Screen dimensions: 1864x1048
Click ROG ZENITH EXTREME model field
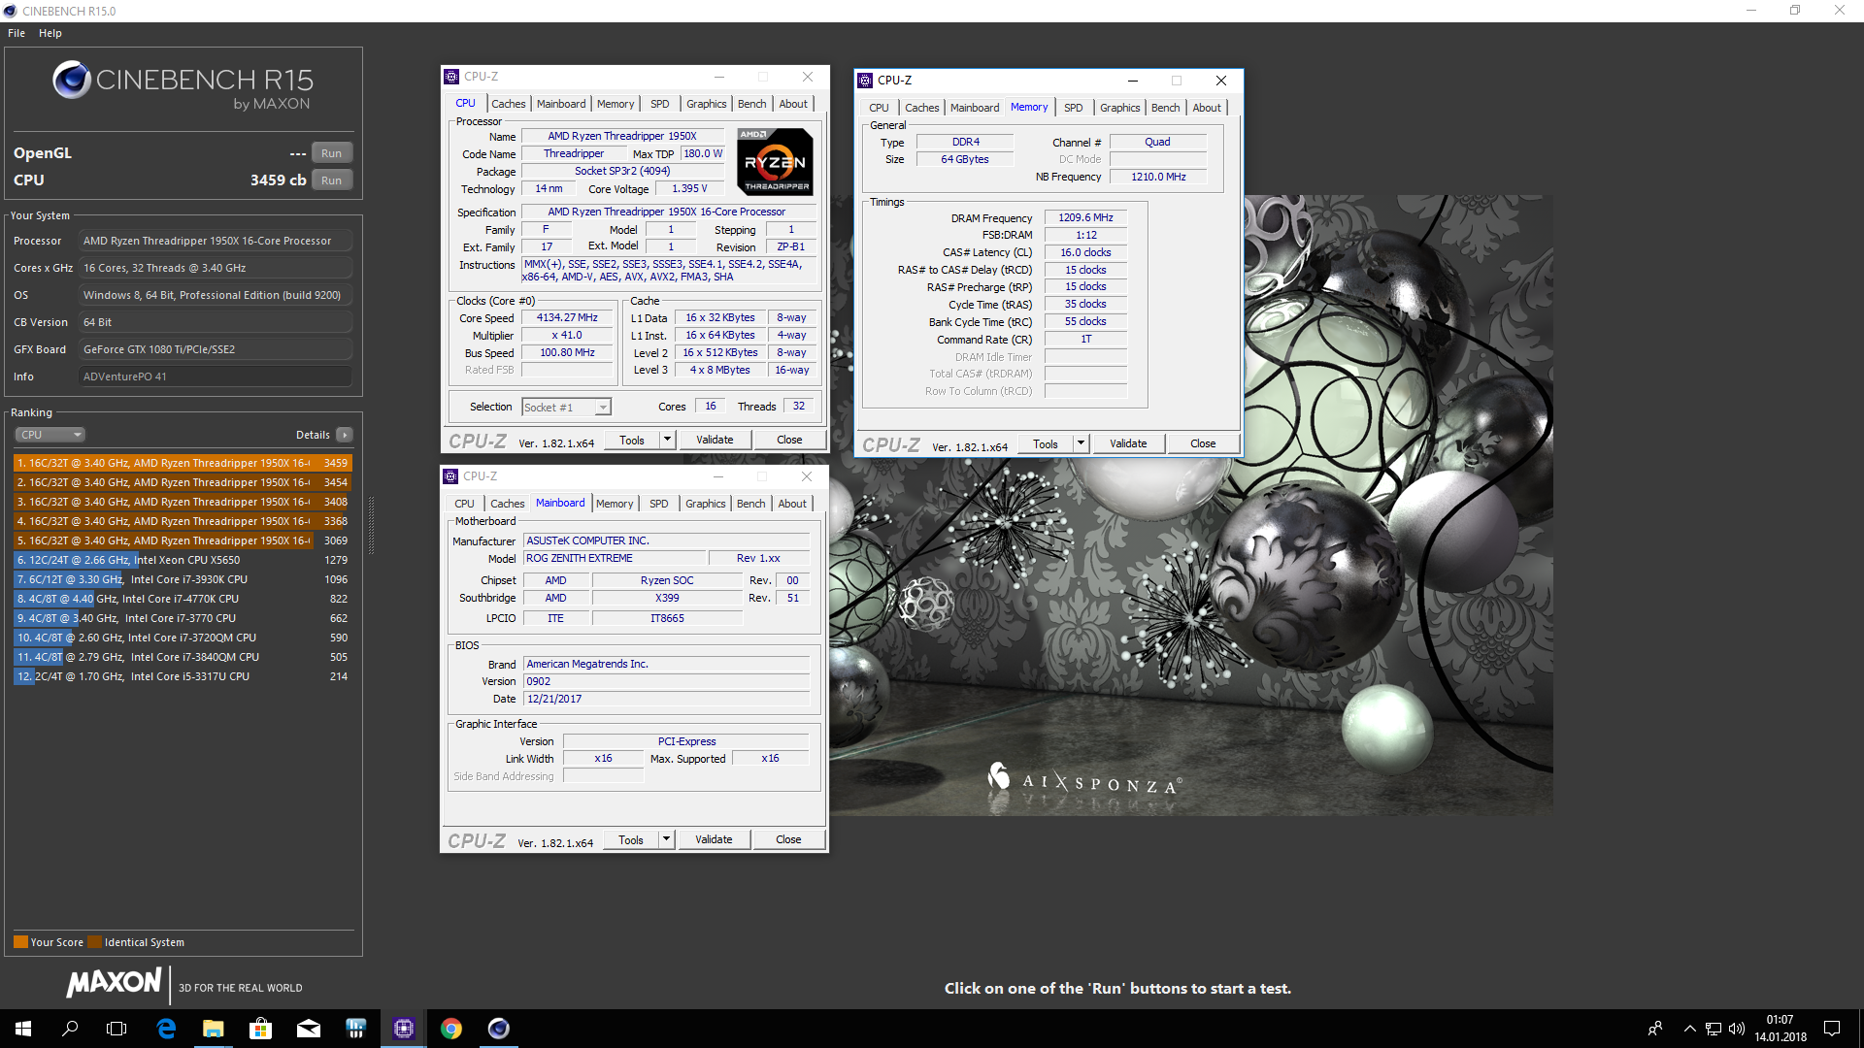pos(615,559)
